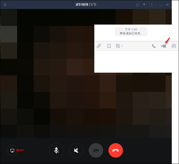Minimize the call window

point(161,5)
